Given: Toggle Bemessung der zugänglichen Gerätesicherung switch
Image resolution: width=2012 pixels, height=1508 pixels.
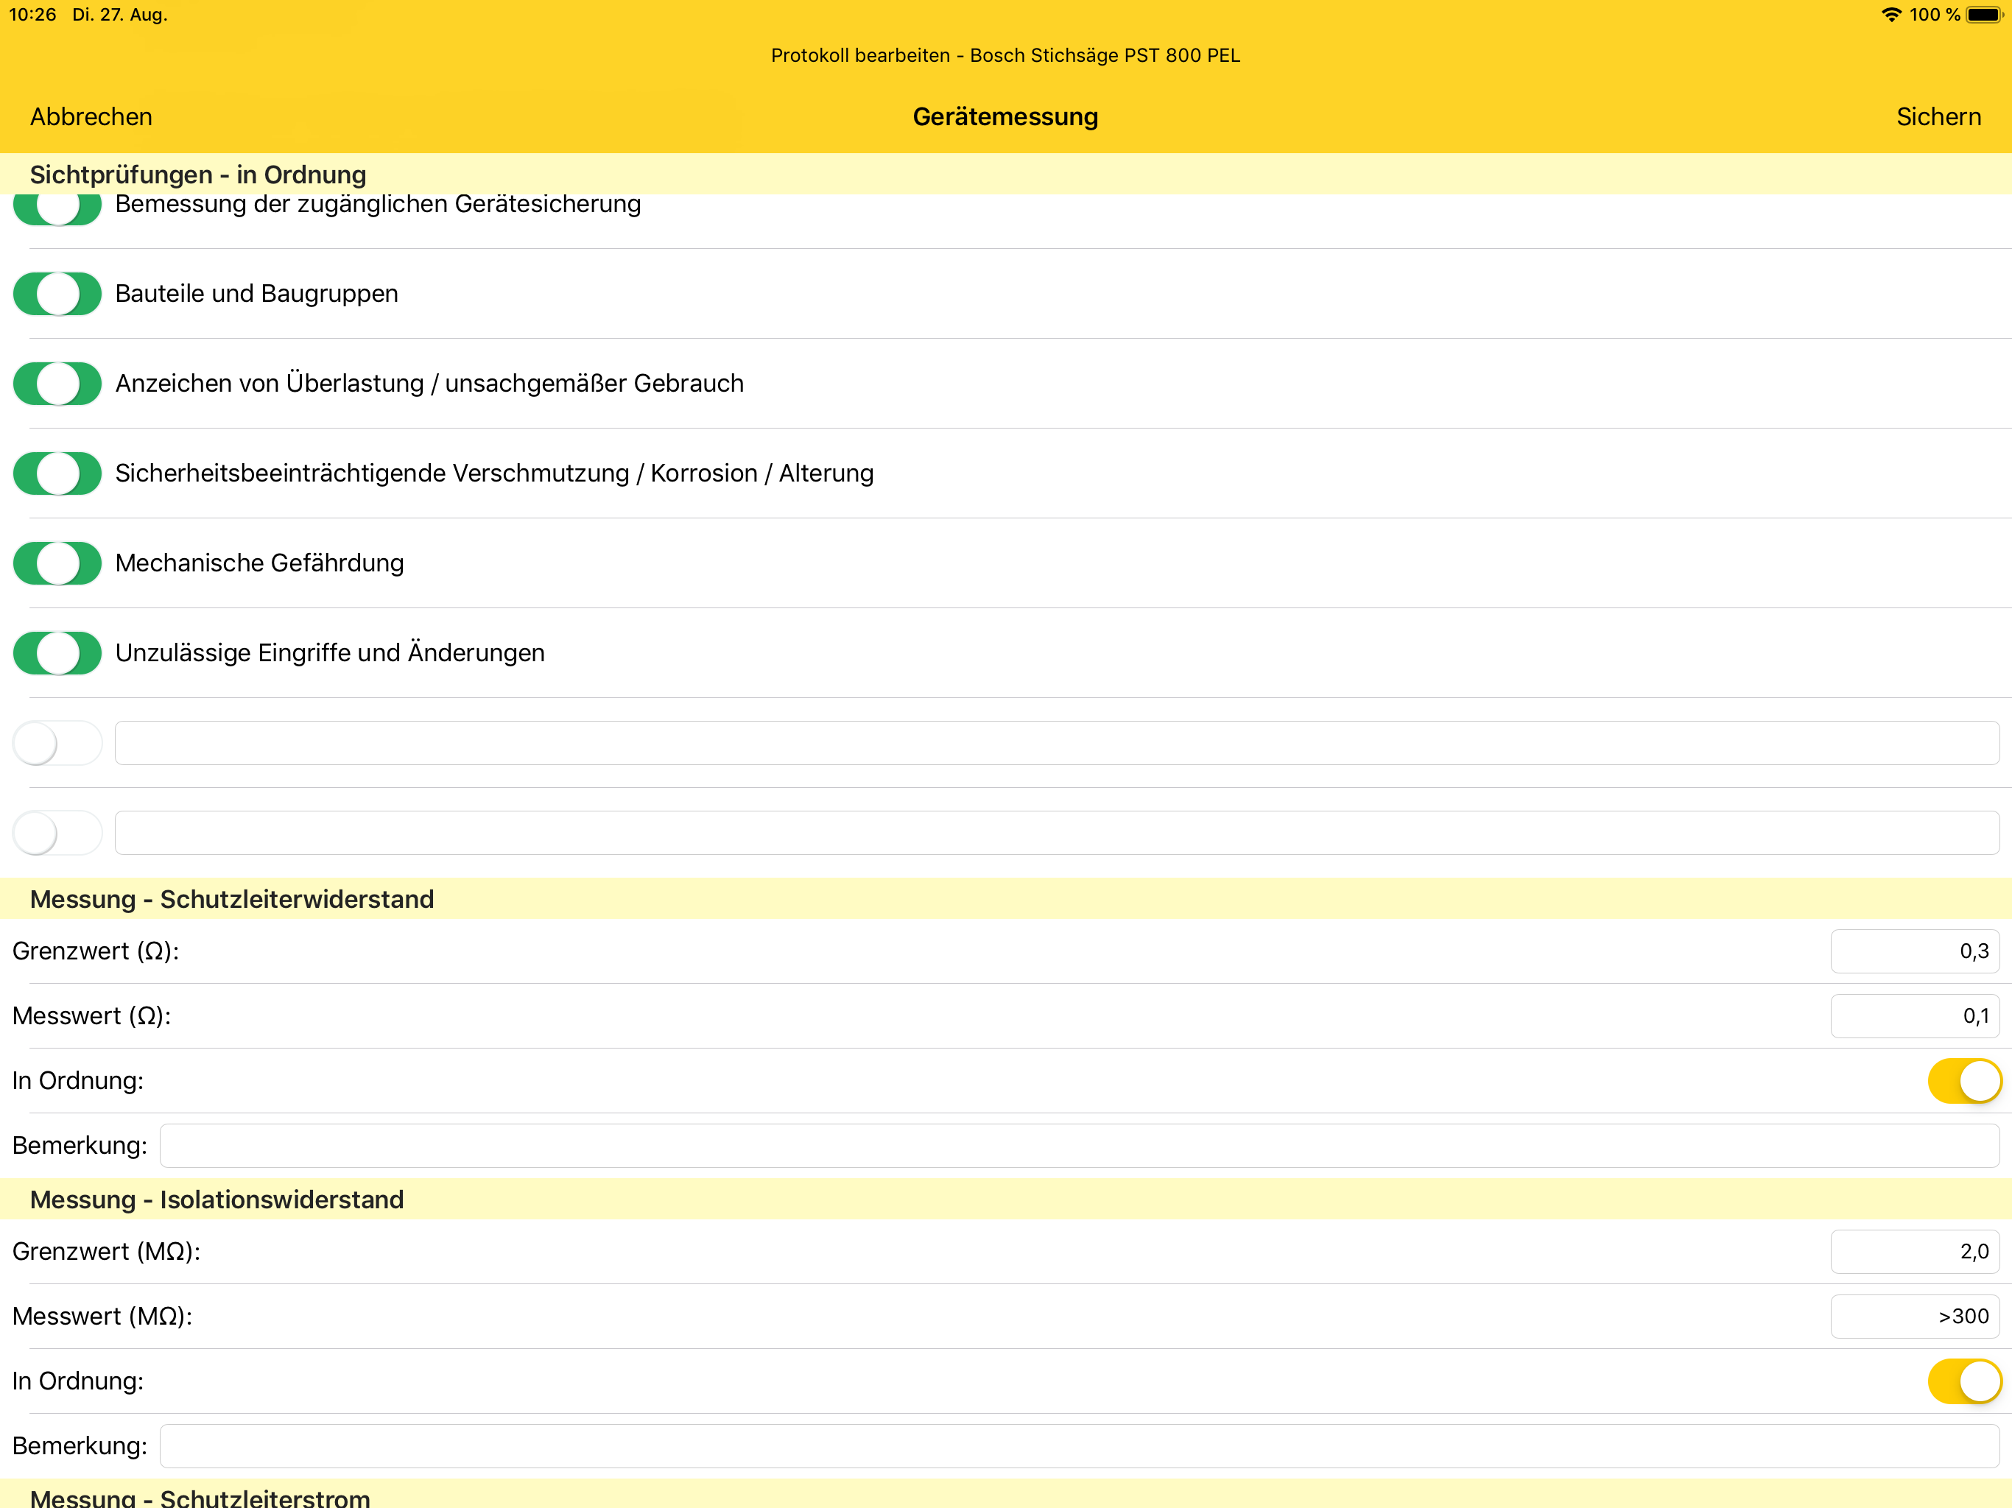Looking at the screenshot, I should tap(57, 208).
